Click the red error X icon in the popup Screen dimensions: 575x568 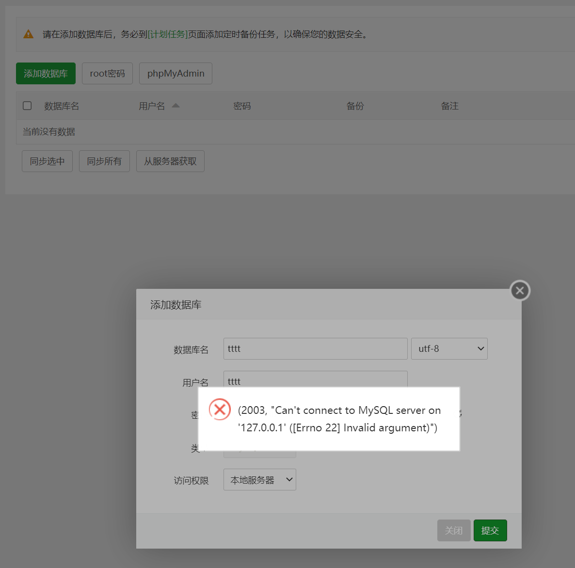220,409
